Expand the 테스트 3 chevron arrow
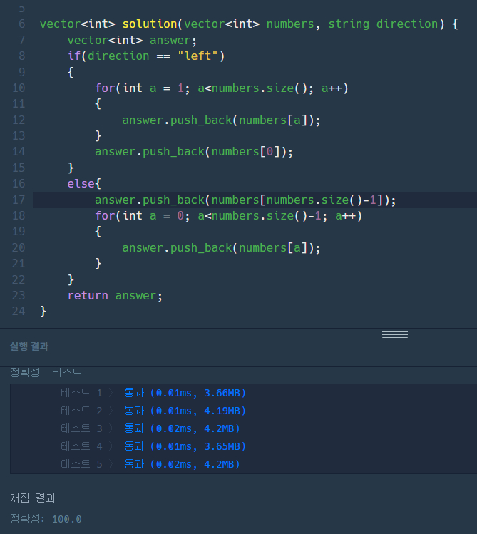This screenshot has height=534, width=477. pos(111,428)
